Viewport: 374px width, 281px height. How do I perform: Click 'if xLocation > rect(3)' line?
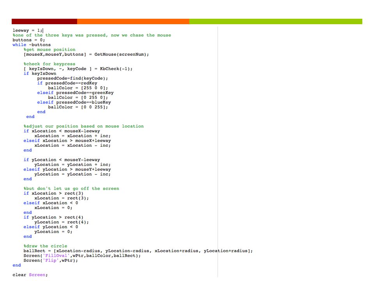[x=53, y=193]
